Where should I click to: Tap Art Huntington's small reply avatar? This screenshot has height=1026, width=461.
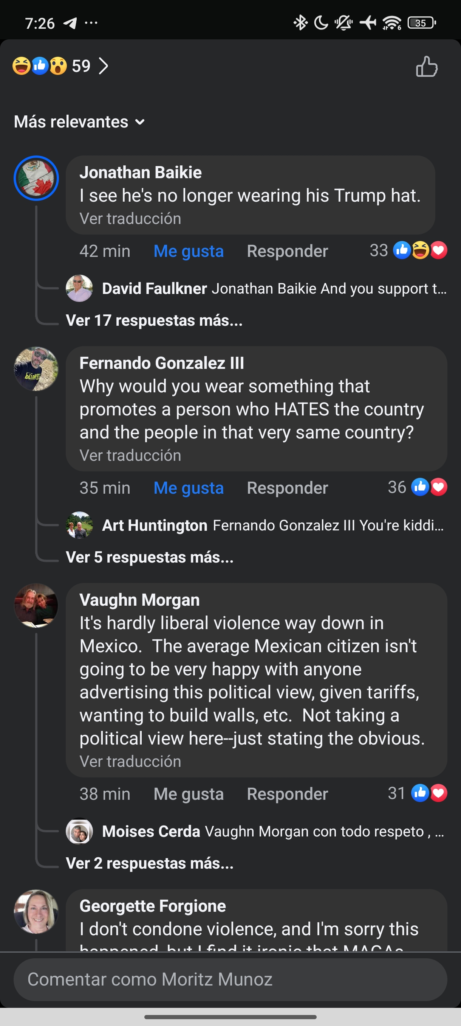79,525
